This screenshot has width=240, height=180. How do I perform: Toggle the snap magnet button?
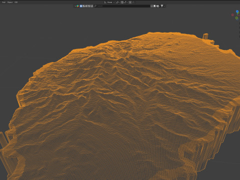click(x=122, y=2)
